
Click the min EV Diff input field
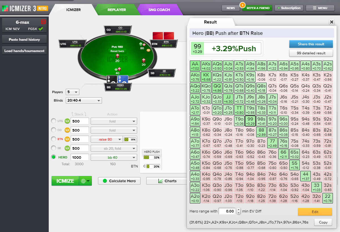click(227, 211)
